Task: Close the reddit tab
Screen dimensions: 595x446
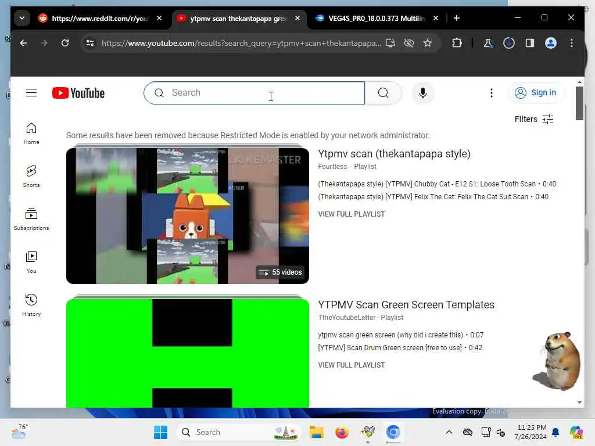Action: coord(159,18)
